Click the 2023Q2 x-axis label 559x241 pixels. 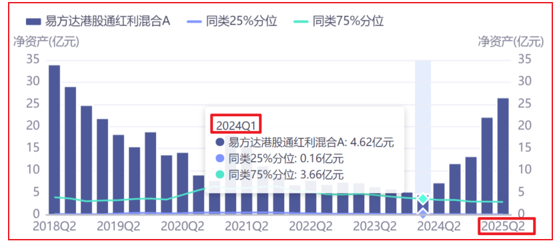[375, 226]
